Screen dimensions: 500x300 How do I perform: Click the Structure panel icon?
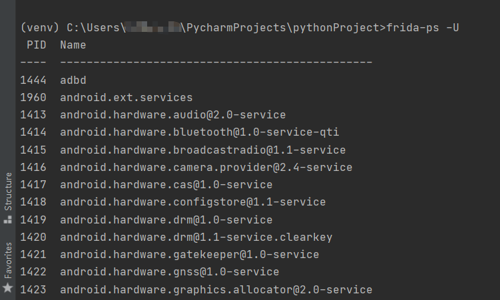8,219
